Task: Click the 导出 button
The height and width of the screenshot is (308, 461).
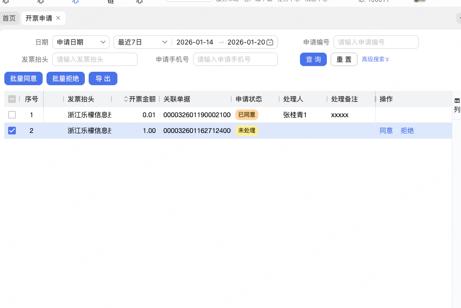Action: [103, 78]
